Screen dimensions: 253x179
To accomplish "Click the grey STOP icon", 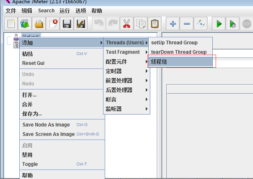I will click(246, 24).
